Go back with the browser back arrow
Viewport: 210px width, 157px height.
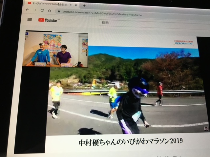click(27, 9)
